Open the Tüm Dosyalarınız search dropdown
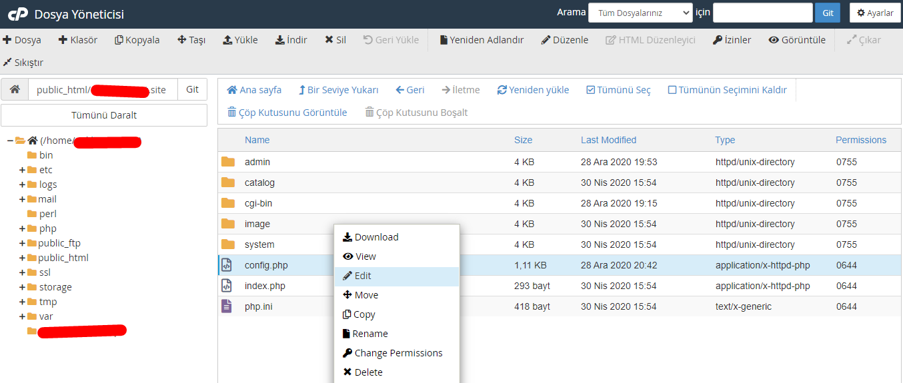Image resolution: width=903 pixels, height=383 pixels. (641, 13)
